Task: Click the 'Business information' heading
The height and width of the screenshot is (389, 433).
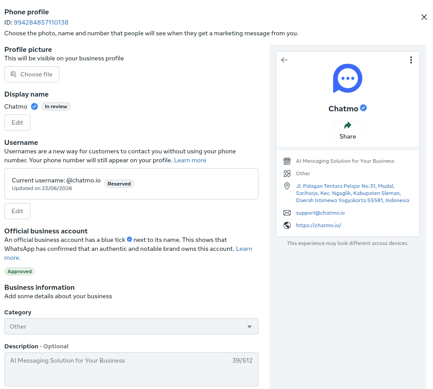Action: (x=39, y=288)
